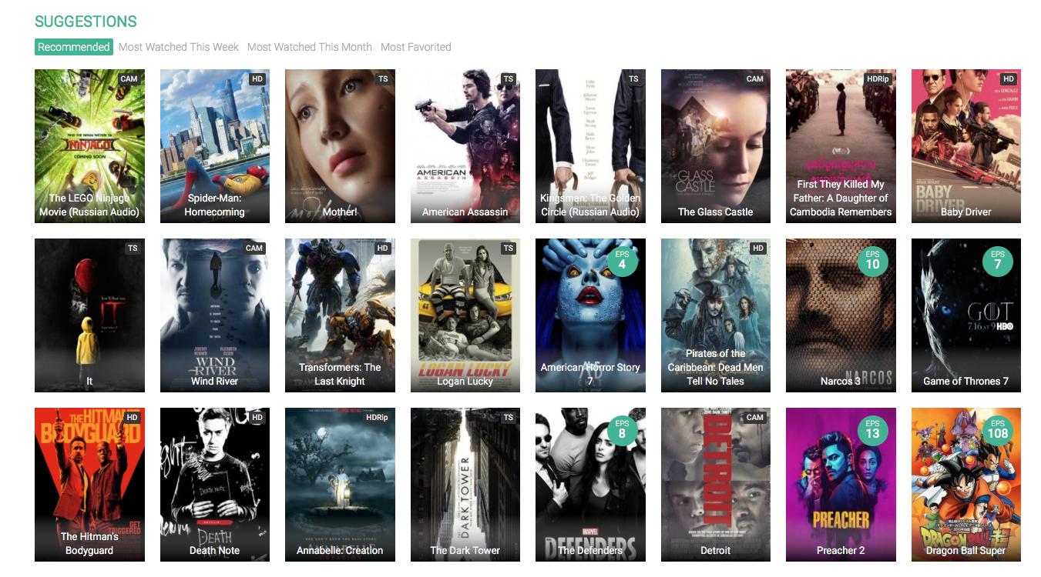Click the CAM tag on Wind River
The height and width of the screenshot is (577, 1041).
click(254, 248)
